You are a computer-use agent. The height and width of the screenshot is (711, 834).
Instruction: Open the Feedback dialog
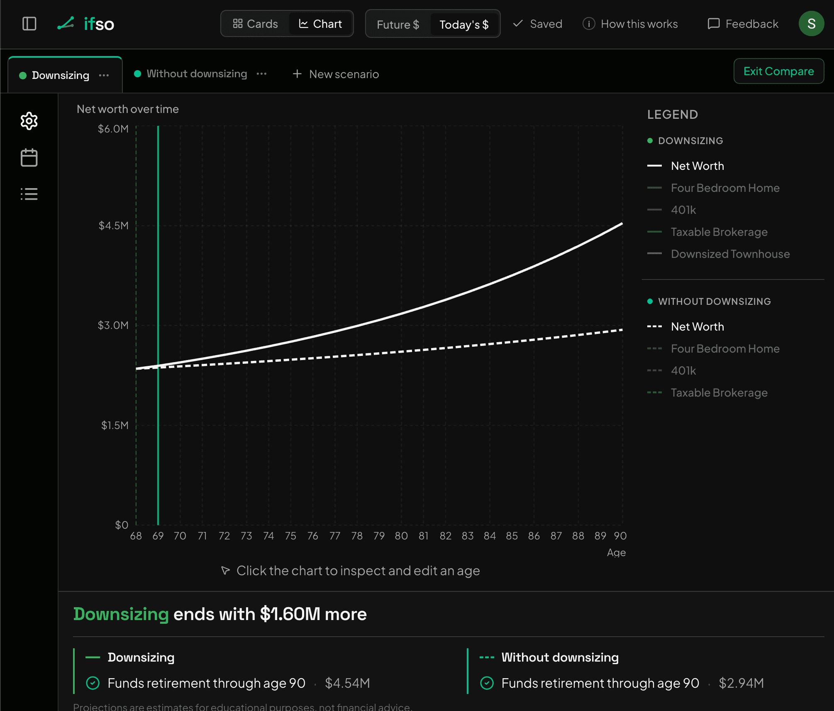(743, 24)
